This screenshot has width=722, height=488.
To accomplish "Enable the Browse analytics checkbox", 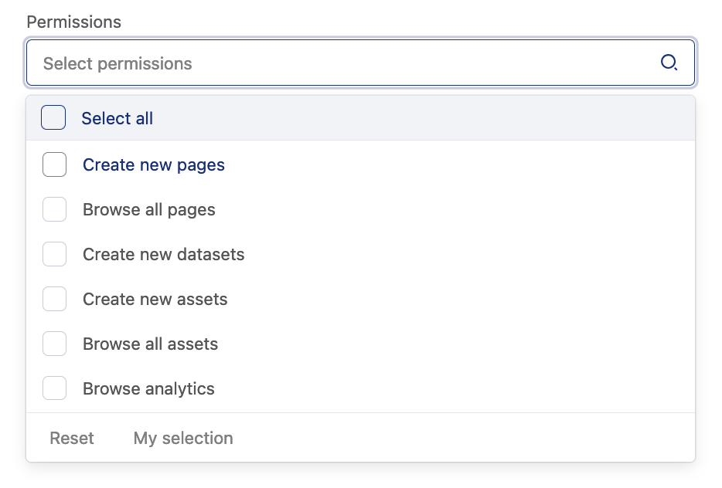I will click(54, 388).
